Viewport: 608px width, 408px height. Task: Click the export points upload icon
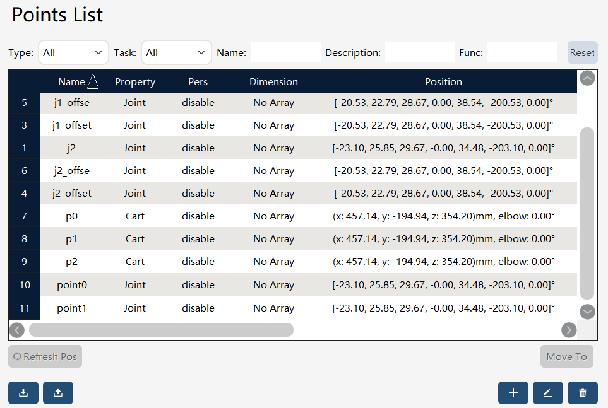coord(58,392)
